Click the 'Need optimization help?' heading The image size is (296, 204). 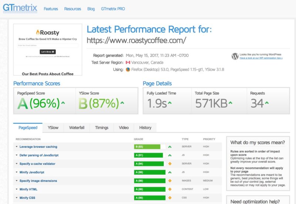255,201
